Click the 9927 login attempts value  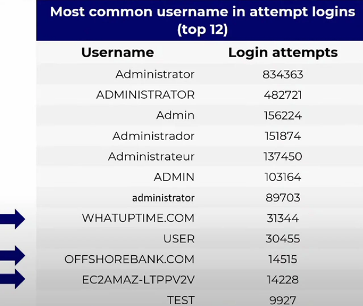tap(282, 301)
